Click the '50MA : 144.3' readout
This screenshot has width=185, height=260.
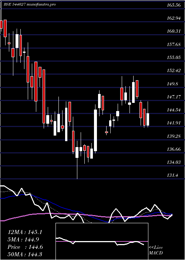point(25,254)
